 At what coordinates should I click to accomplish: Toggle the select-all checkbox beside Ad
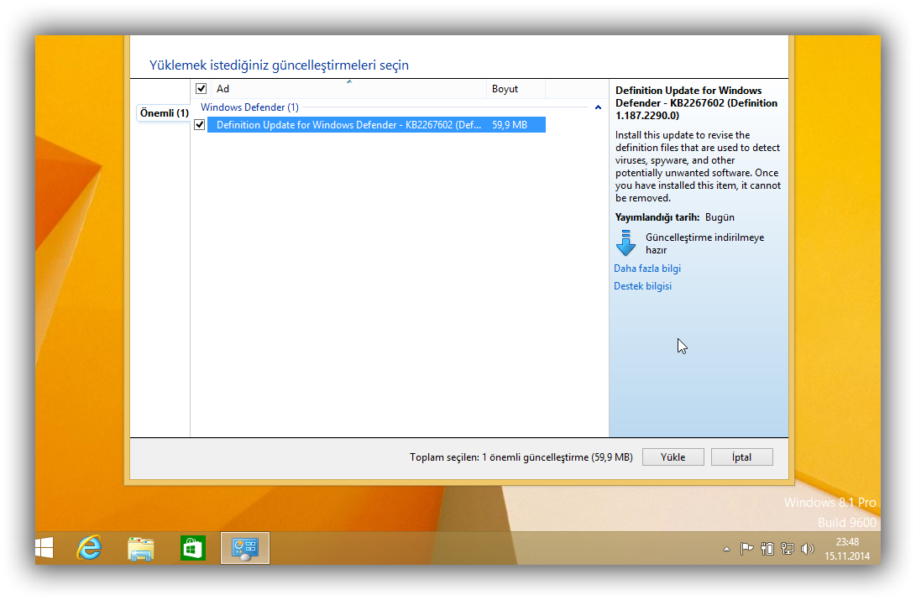201,89
